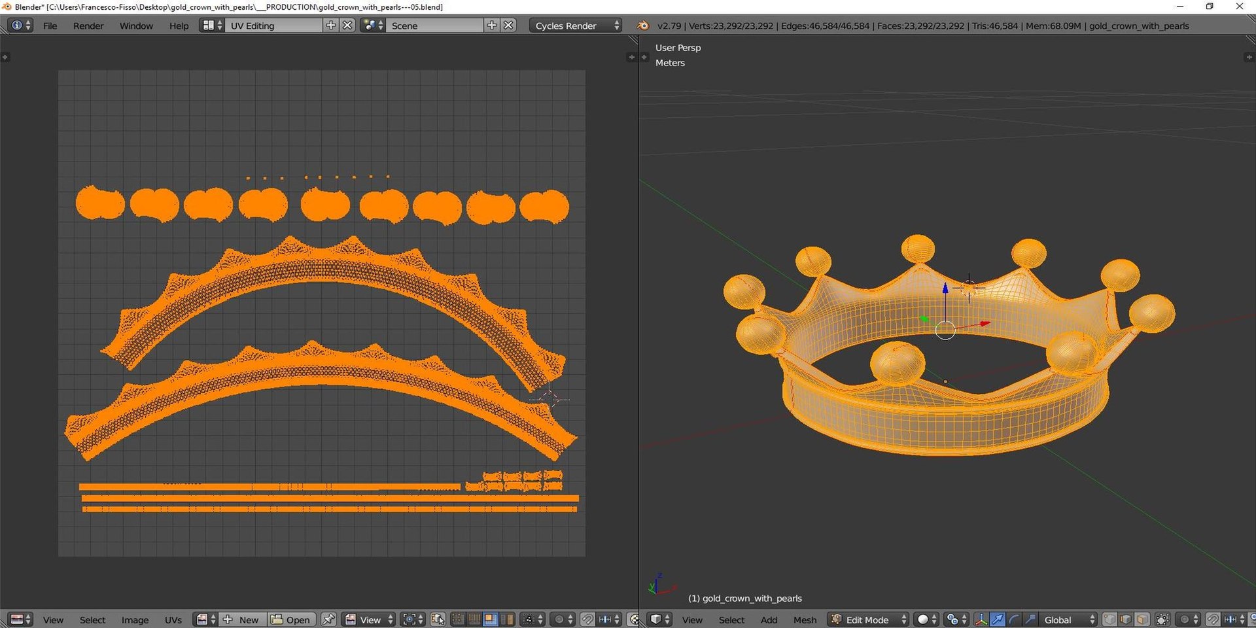Select the rotate manipulator arc icon
Image resolution: width=1256 pixels, height=628 pixels.
(1013, 619)
